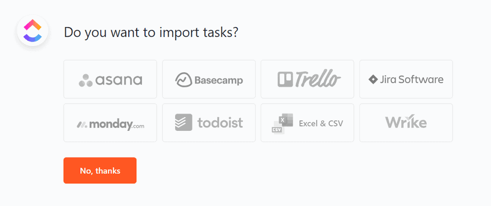This screenshot has height=206, width=491.
Task: Import tasks from the asana wordmark
Action: click(x=119, y=80)
